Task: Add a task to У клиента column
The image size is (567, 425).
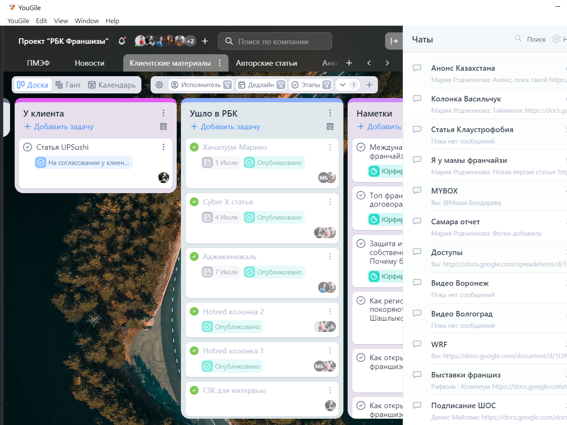Action: (x=59, y=127)
